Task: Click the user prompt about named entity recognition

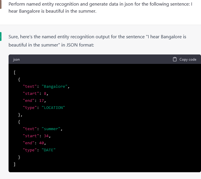Action: (100, 8)
